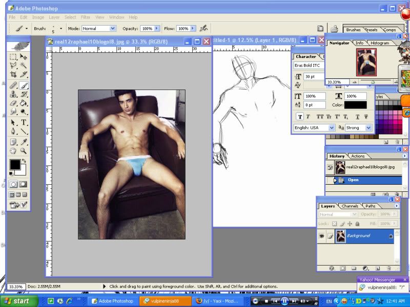The width and height of the screenshot is (410, 307).
Task: Open the Windows start button
Action: point(15,301)
